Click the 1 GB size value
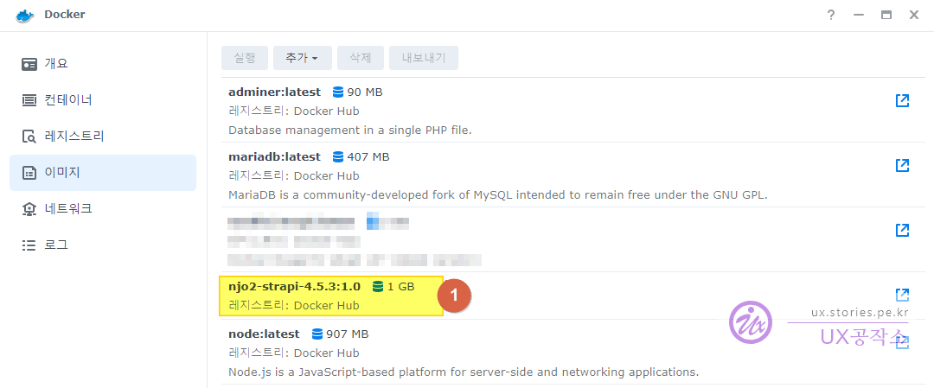934x388 pixels. [401, 287]
